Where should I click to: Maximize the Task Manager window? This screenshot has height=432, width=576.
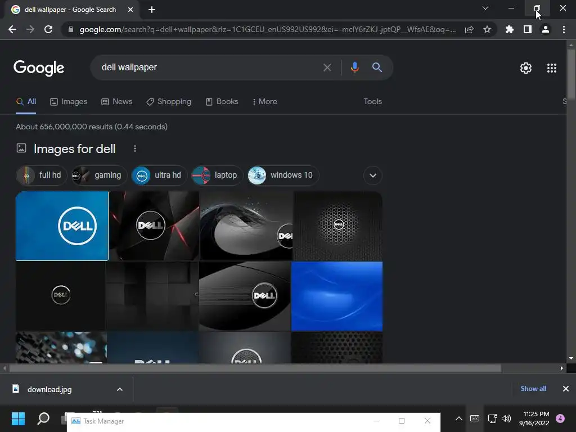coord(402,421)
